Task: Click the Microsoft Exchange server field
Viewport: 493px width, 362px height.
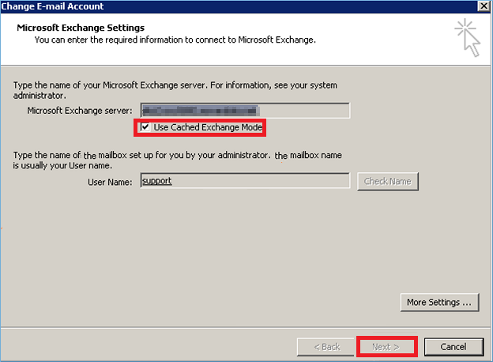Action: 245,111
